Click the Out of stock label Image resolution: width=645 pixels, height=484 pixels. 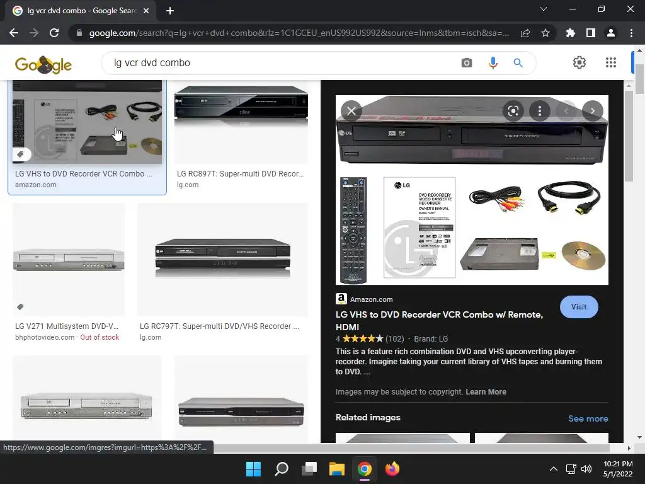coord(100,337)
